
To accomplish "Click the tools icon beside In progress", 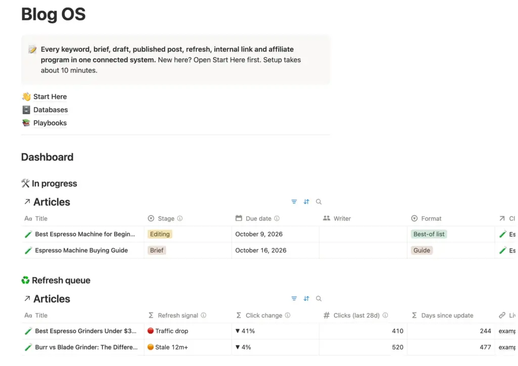I will click(x=25, y=183).
